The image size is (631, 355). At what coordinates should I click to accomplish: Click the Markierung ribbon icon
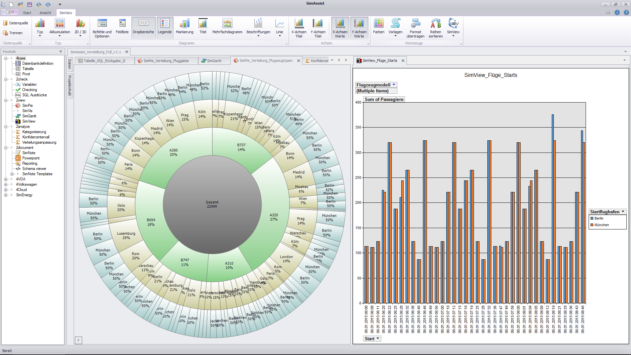click(x=184, y=24)
